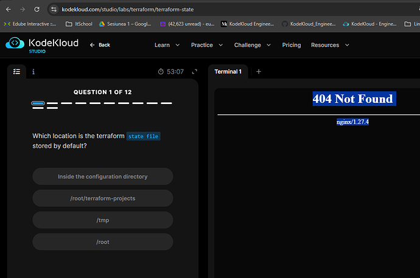The width and height of the screenshot is (420, 278).
Task: Switch to the task list panel icon
Action: pos(16,71)
